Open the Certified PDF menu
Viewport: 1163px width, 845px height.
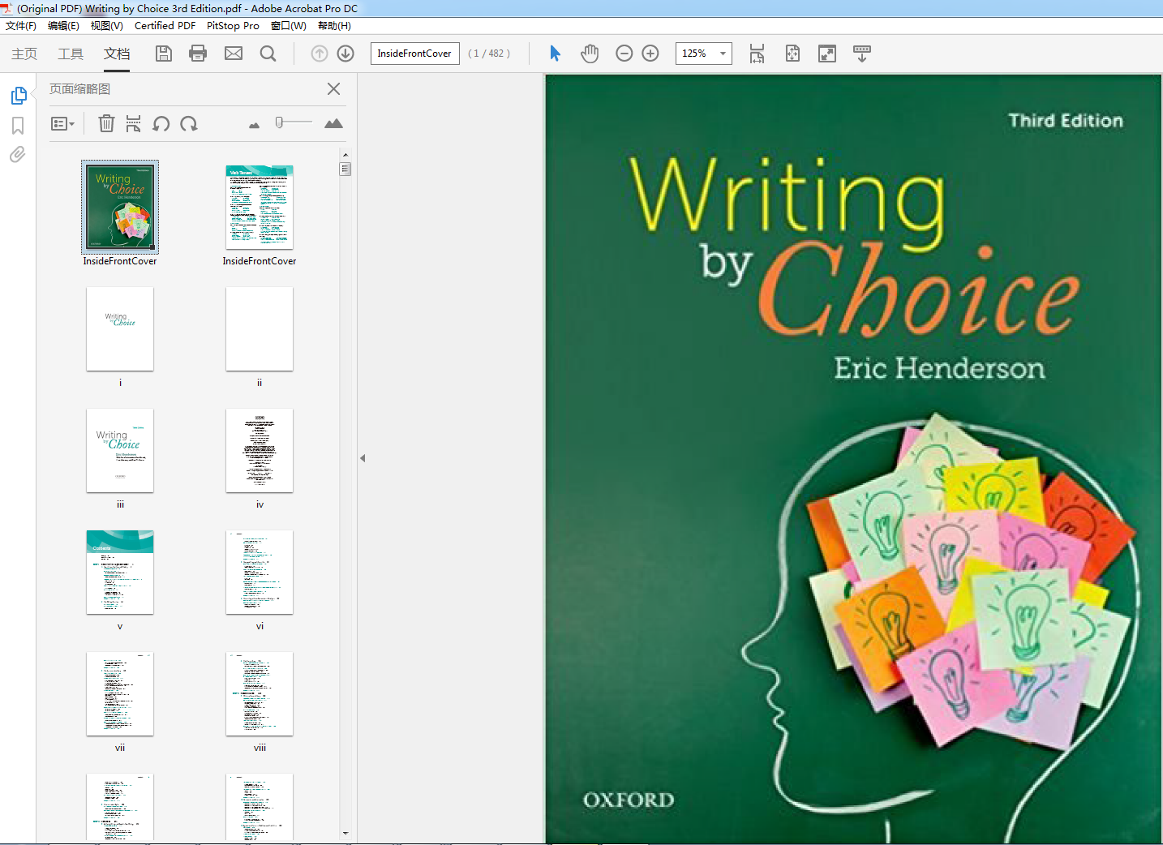point(165,26)
